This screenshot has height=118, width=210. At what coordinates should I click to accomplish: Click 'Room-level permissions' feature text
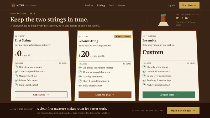[x=159, y=76]
